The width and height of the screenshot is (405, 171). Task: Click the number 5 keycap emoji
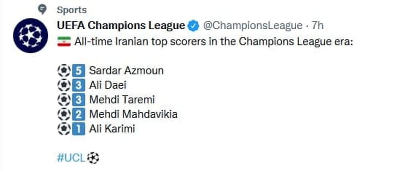[77, 70]
